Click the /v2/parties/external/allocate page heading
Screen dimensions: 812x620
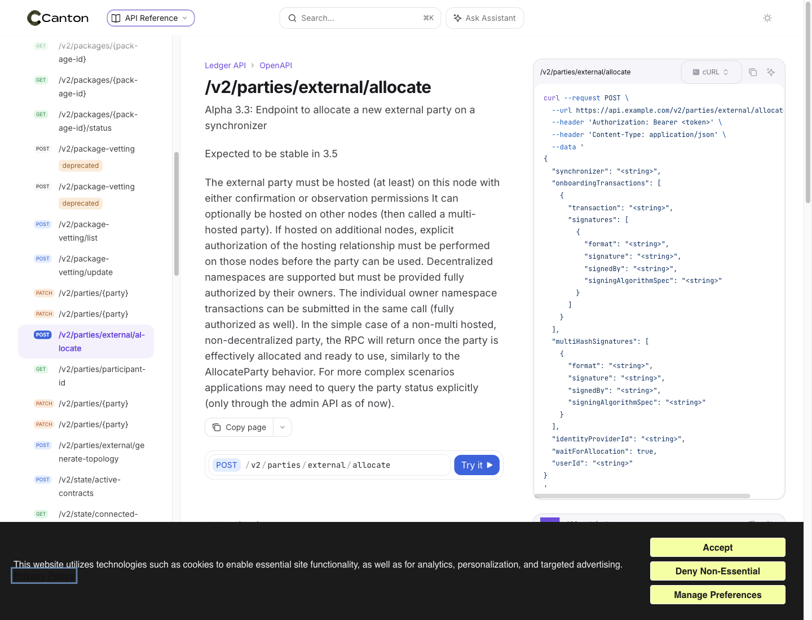tap(318, 87)
